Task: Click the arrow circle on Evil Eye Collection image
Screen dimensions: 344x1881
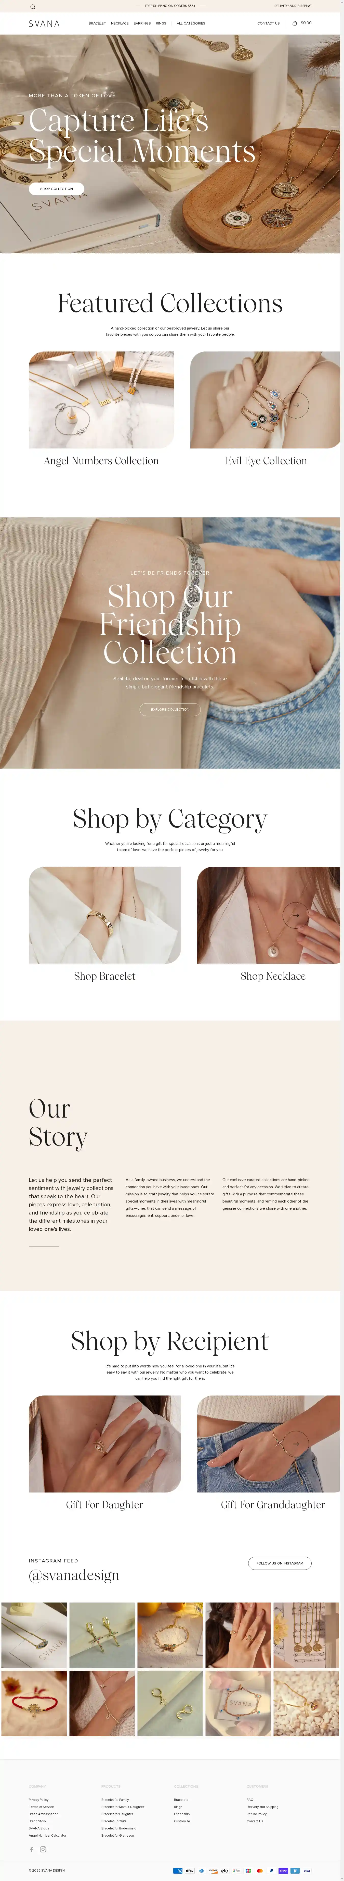Action: pyautogui.click(x=295, y=405)
